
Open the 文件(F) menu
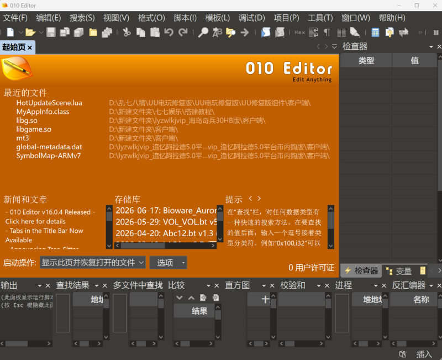15,18
